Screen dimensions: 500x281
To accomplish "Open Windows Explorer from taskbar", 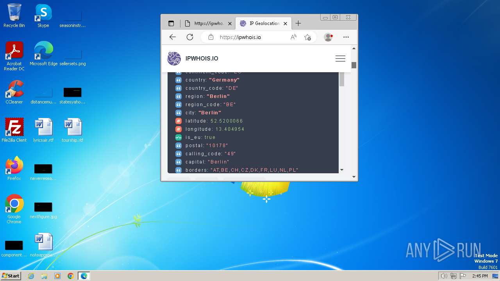I will pyautogui.click(x=44, y=276).
